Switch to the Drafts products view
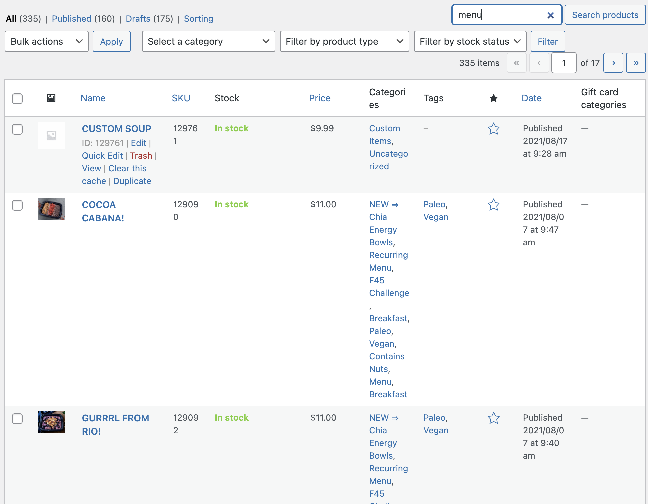This screenshot has width=648, height=504. point(138,19)
